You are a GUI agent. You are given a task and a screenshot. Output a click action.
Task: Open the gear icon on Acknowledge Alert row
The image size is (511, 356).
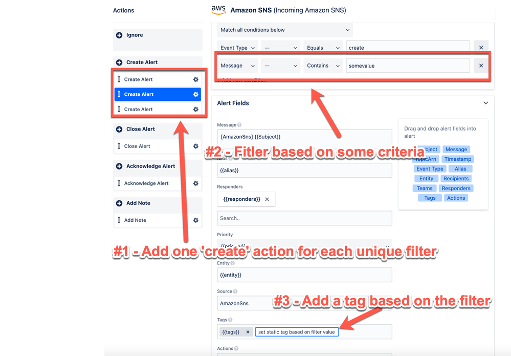point(195,183)
